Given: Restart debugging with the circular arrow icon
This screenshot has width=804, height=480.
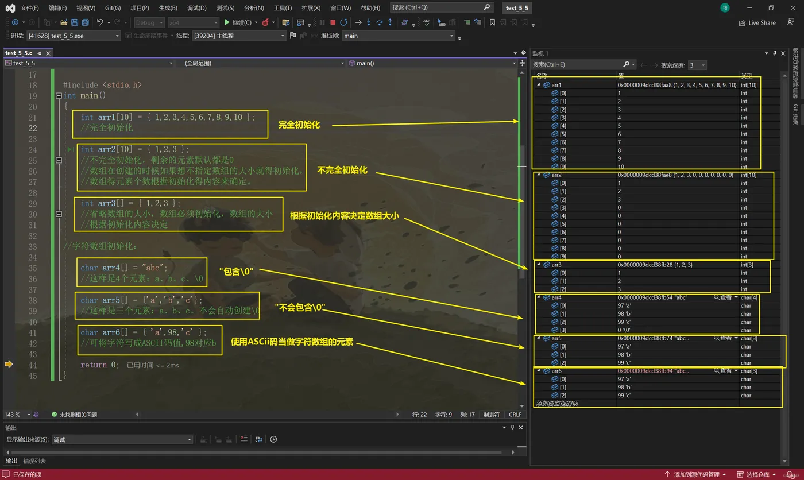Looking at the screenshot, I should (343, 22).
